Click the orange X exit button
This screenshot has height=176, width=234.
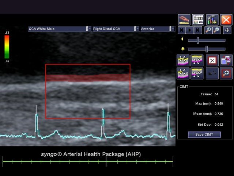[226, 20]
